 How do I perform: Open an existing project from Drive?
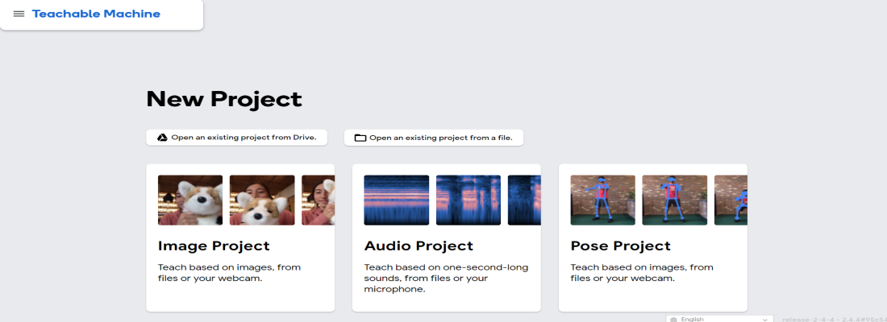pos(236,138)
